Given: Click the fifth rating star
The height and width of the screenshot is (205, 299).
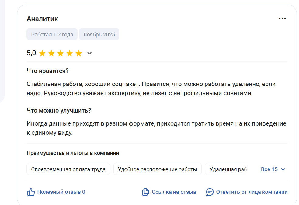Looking at the screenshot, I should coord(79,54).
